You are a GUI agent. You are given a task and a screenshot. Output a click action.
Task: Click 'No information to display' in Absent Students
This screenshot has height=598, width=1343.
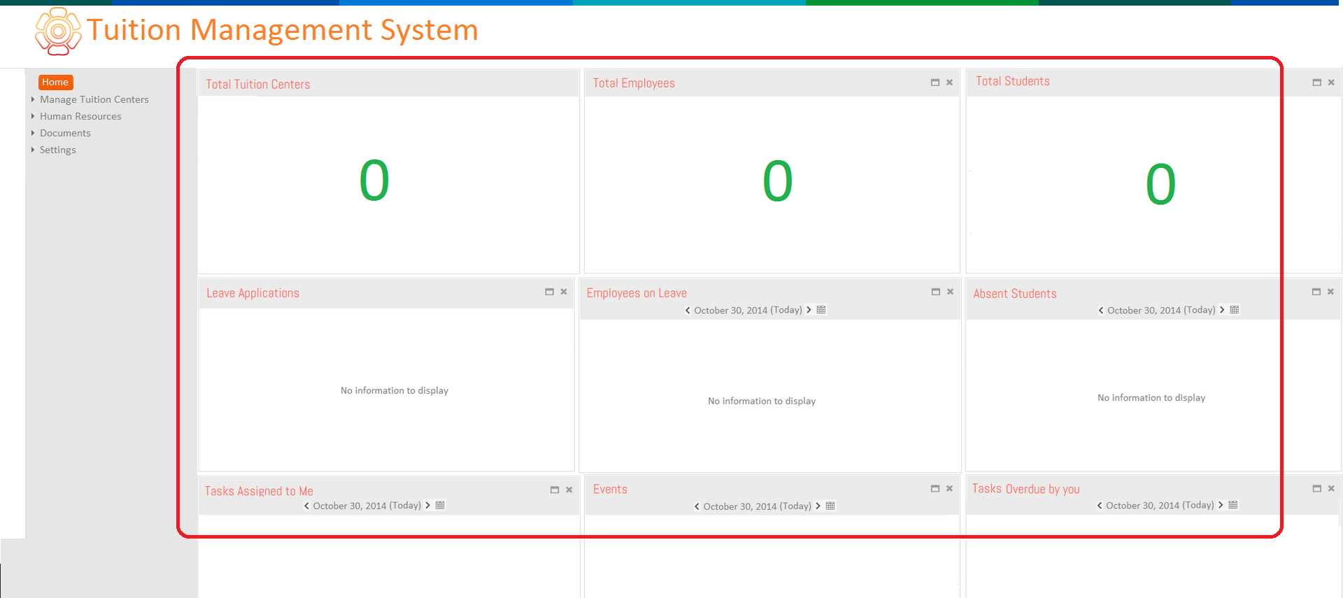tap(1151, 398)
